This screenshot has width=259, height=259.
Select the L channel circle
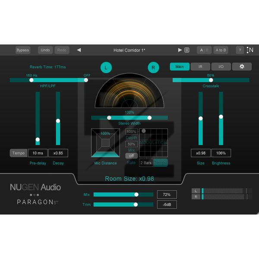pos(106,67)
